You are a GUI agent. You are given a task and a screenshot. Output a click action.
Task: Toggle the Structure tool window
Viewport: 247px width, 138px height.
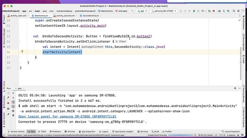(x=4, y=86)
